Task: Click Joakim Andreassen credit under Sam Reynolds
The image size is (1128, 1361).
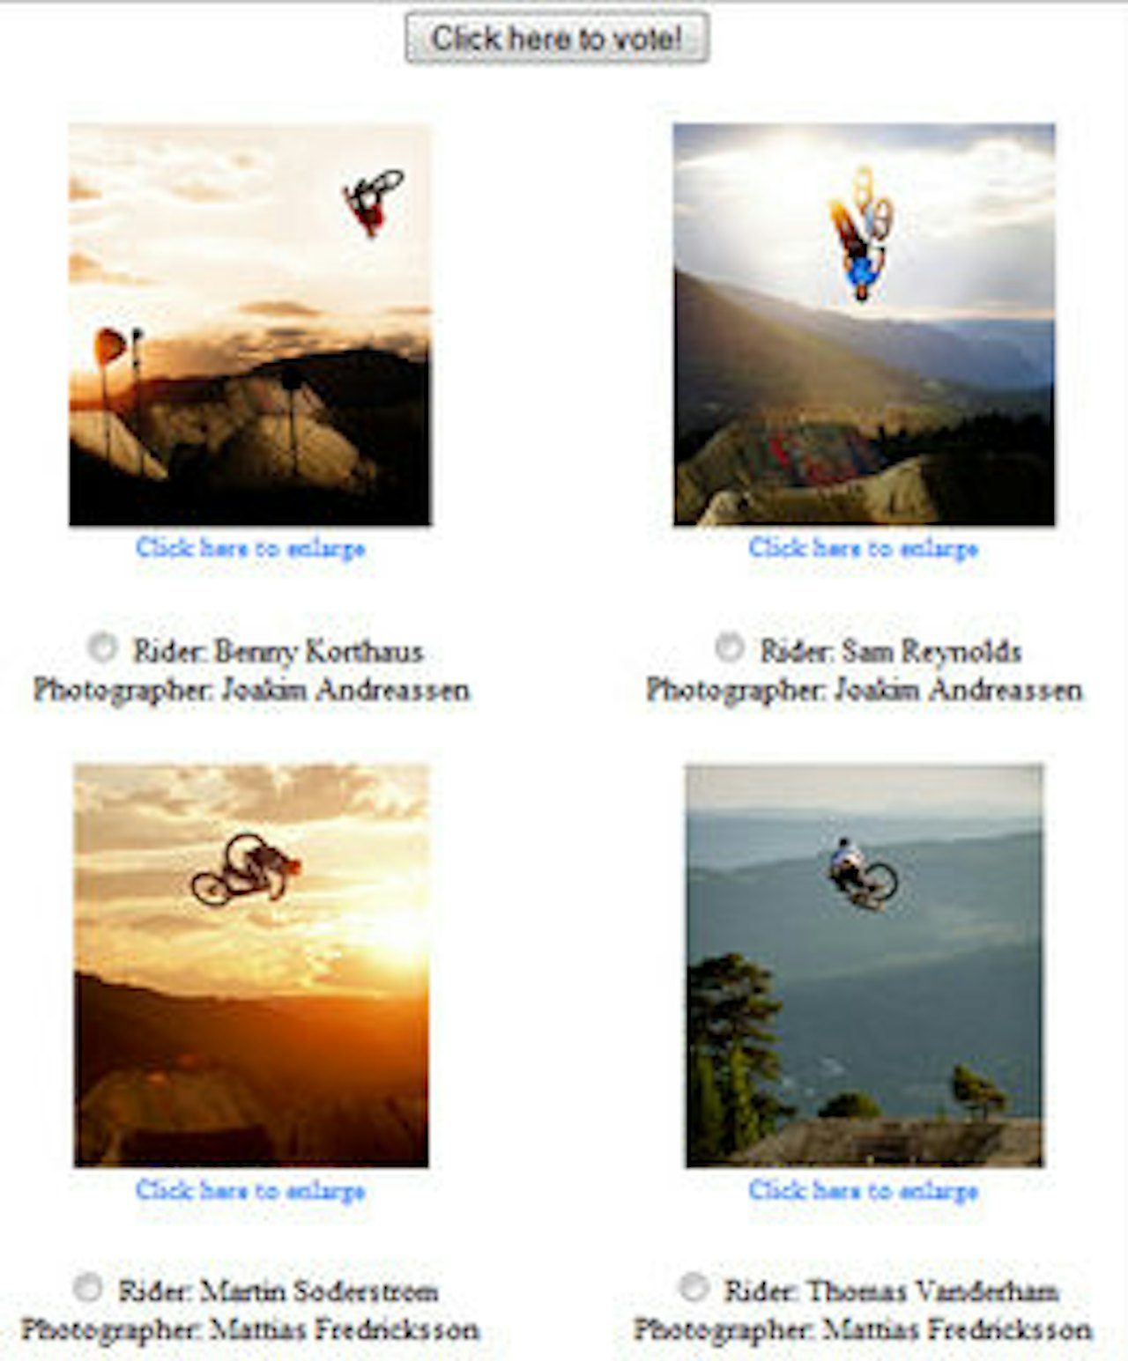Action: click(x=864, y=690)
